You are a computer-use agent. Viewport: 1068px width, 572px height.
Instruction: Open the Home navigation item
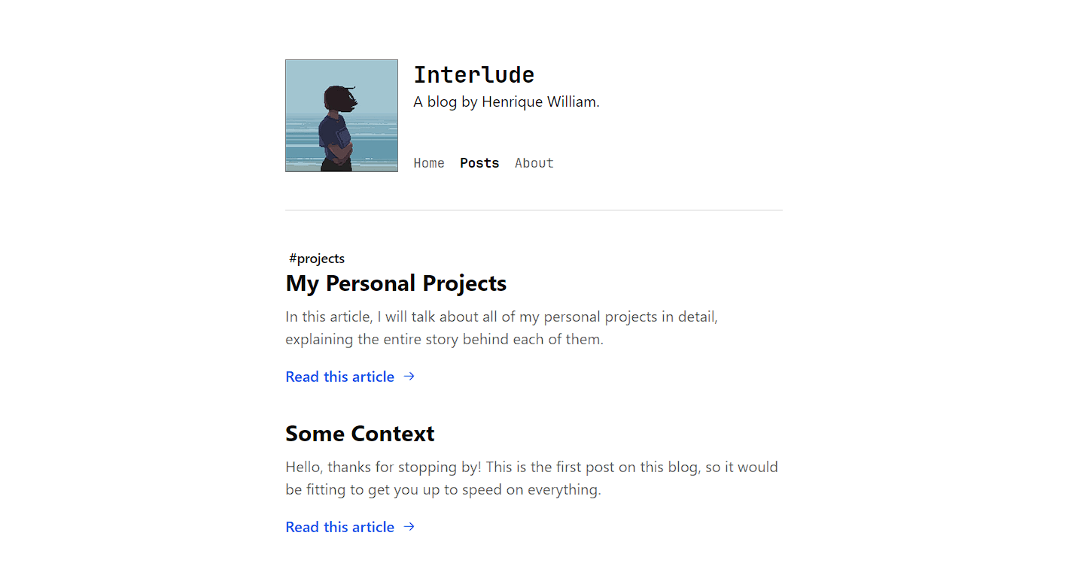(429, 163)
